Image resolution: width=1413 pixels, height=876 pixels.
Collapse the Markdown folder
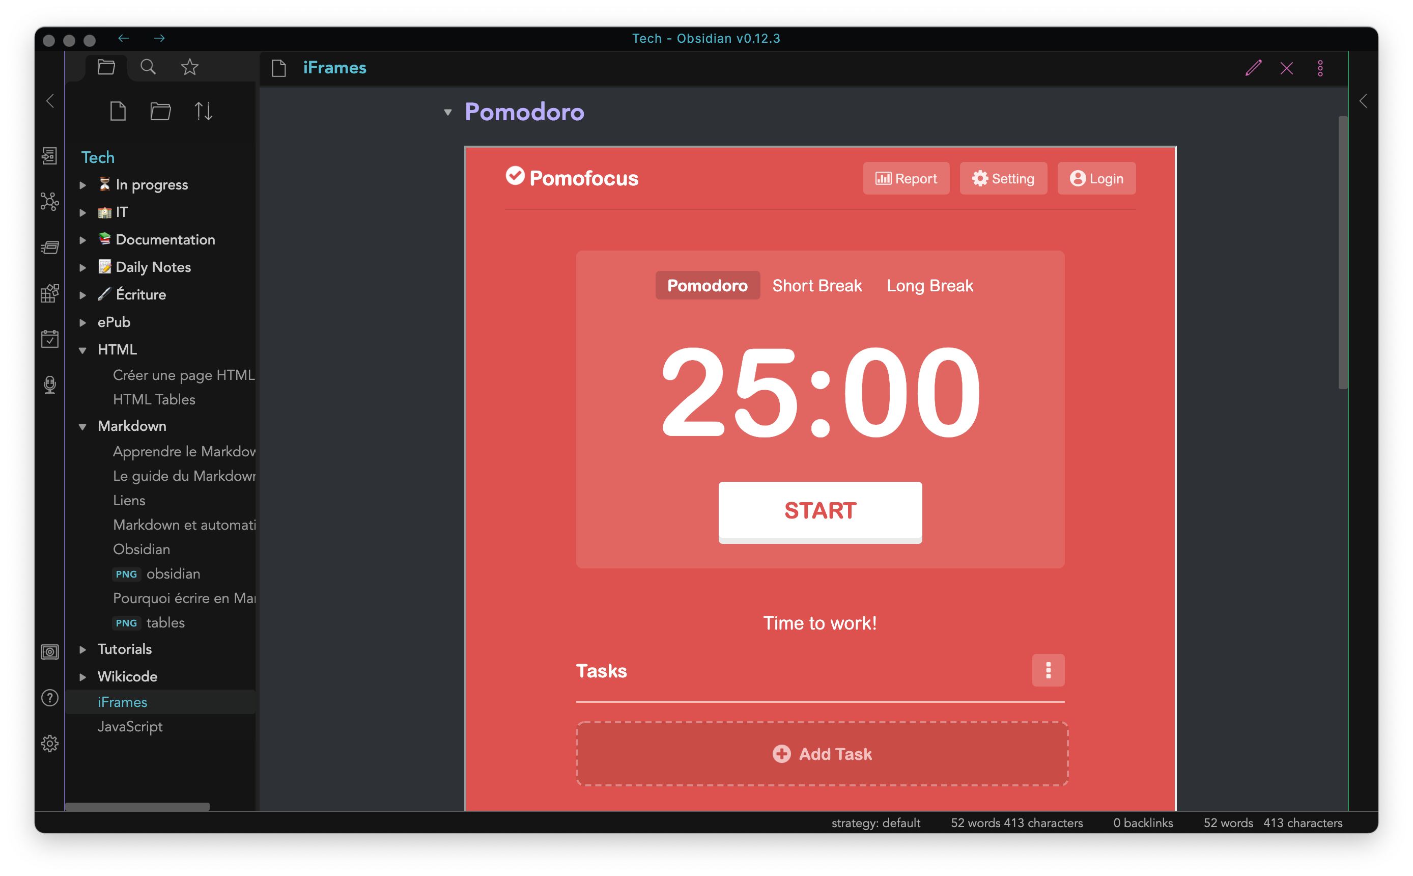[83, 426]
